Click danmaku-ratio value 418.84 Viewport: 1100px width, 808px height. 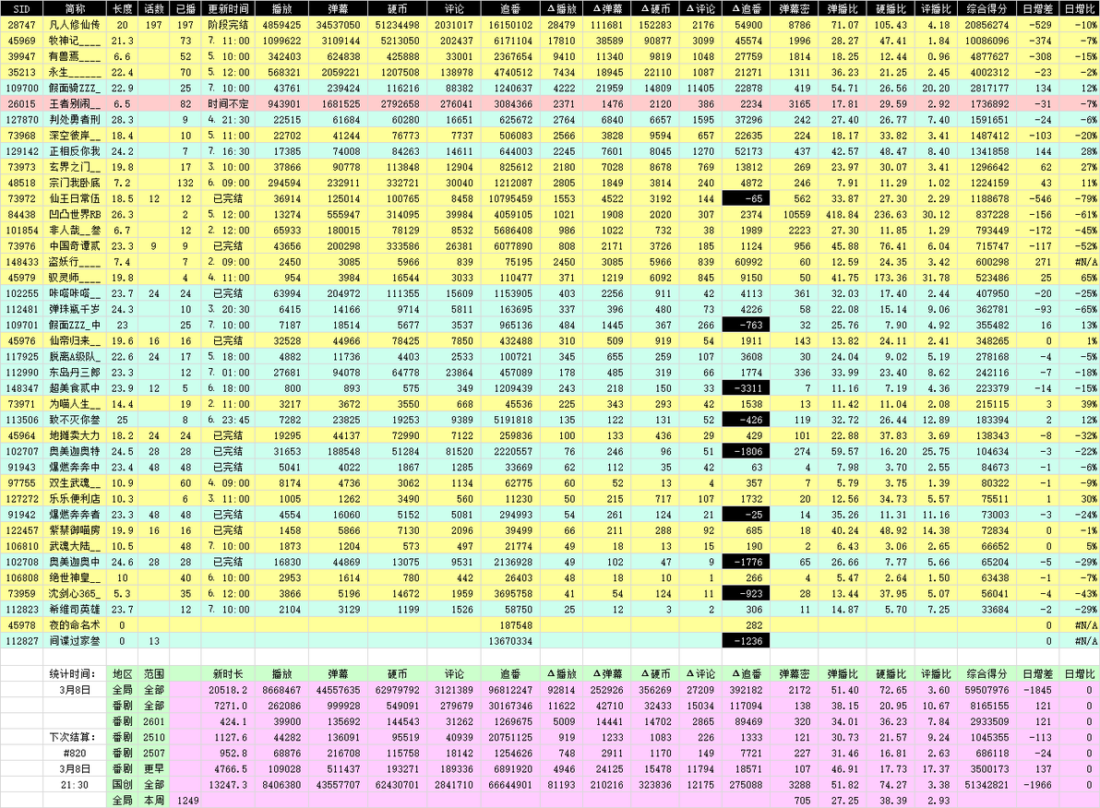[x=842, y=215]
